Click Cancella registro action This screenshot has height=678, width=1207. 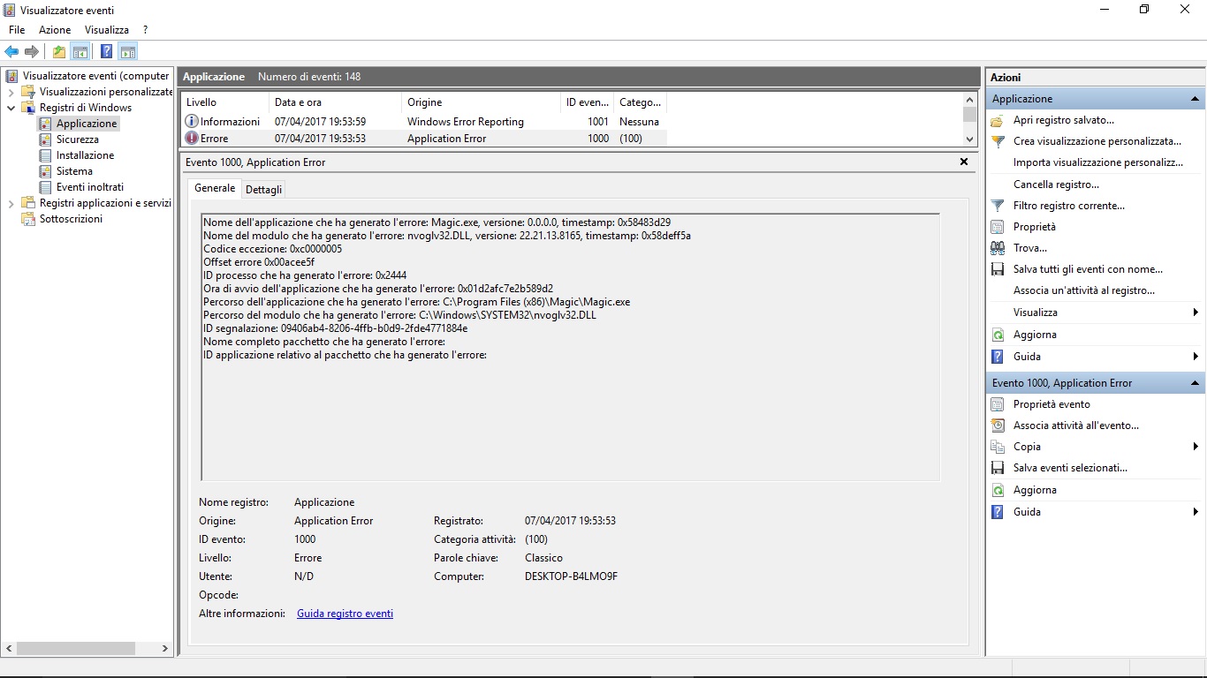1056,185
